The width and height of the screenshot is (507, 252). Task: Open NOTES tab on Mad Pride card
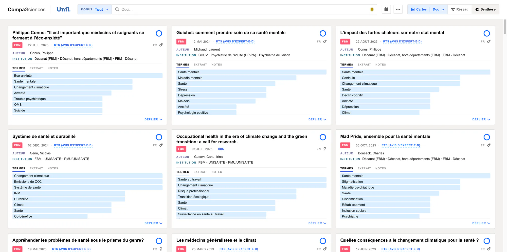pyautogui.click(x=381, y=168)
